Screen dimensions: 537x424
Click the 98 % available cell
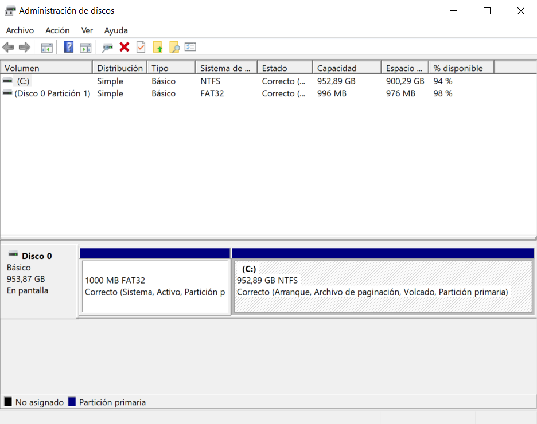(x=443, y=93)
